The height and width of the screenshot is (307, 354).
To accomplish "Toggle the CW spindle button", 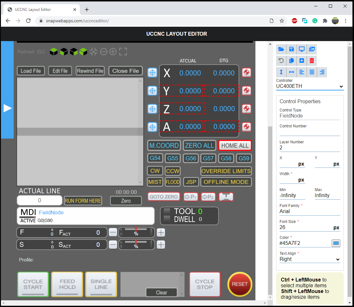I will click(x=155, y=171).
